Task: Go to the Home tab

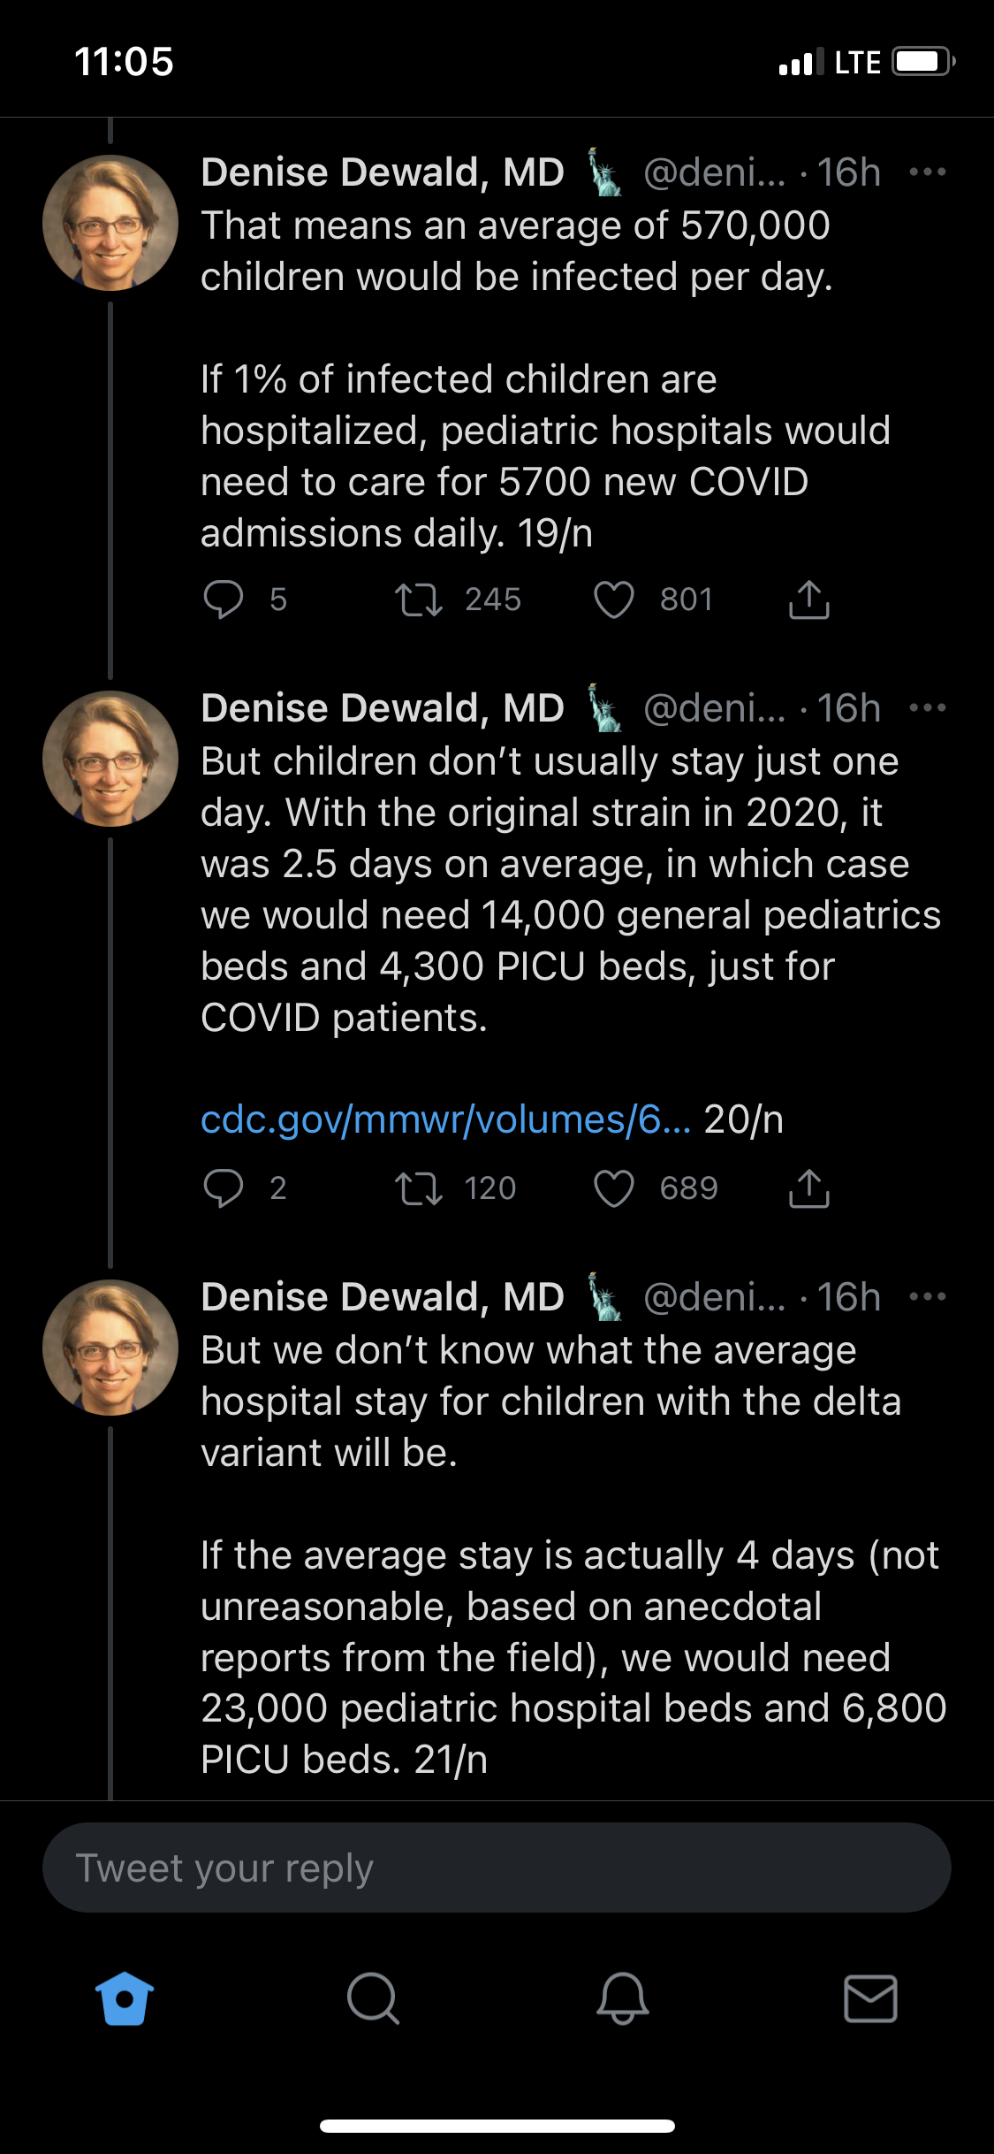Action: click(x=125, y=1998)
